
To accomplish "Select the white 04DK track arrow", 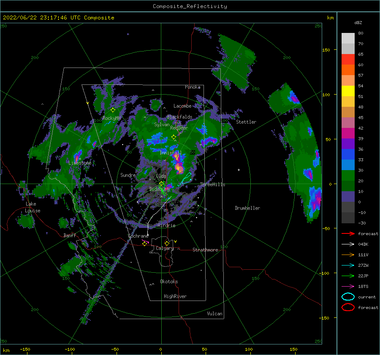I will (348, 244).
